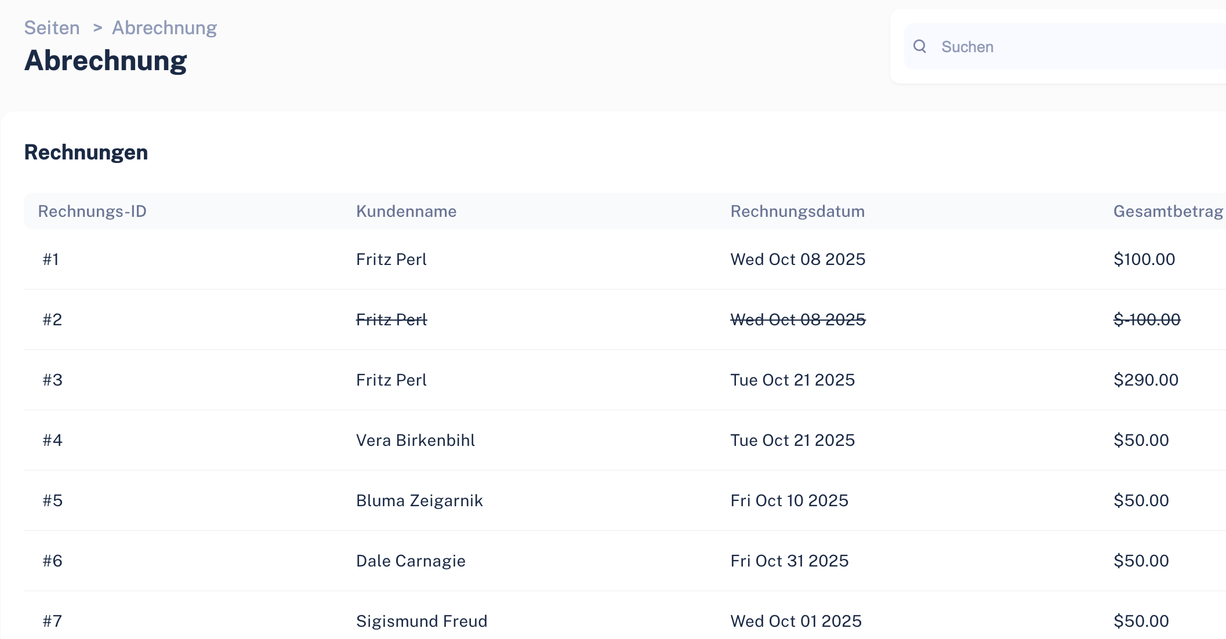
Task: Select invoice #3 in the table
Action: click(625, 380)
